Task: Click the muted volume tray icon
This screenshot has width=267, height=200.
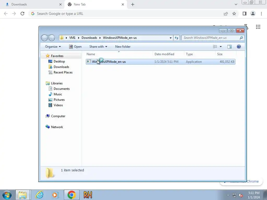Action: 241,195
